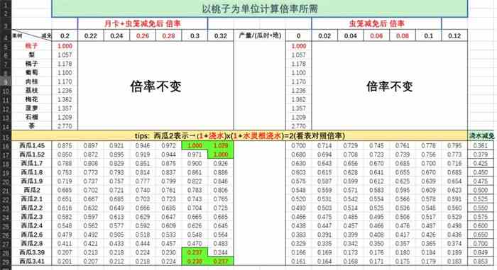This screenshot has width=497, height=270.
Task: Click the 倍率不变 merged cell under 月卡 section
Action: (155, 86)
